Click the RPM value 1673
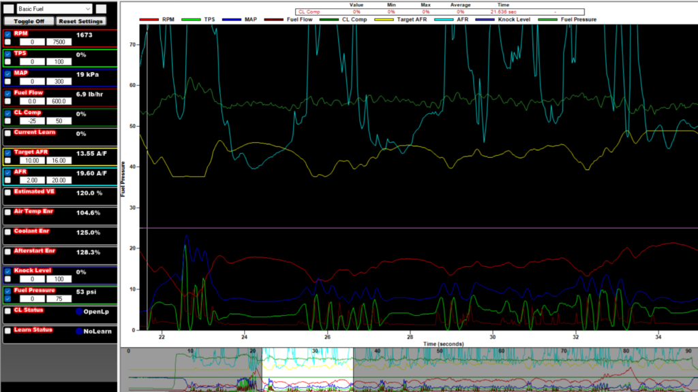Screen dimensions: 698x392 point(84,35)
